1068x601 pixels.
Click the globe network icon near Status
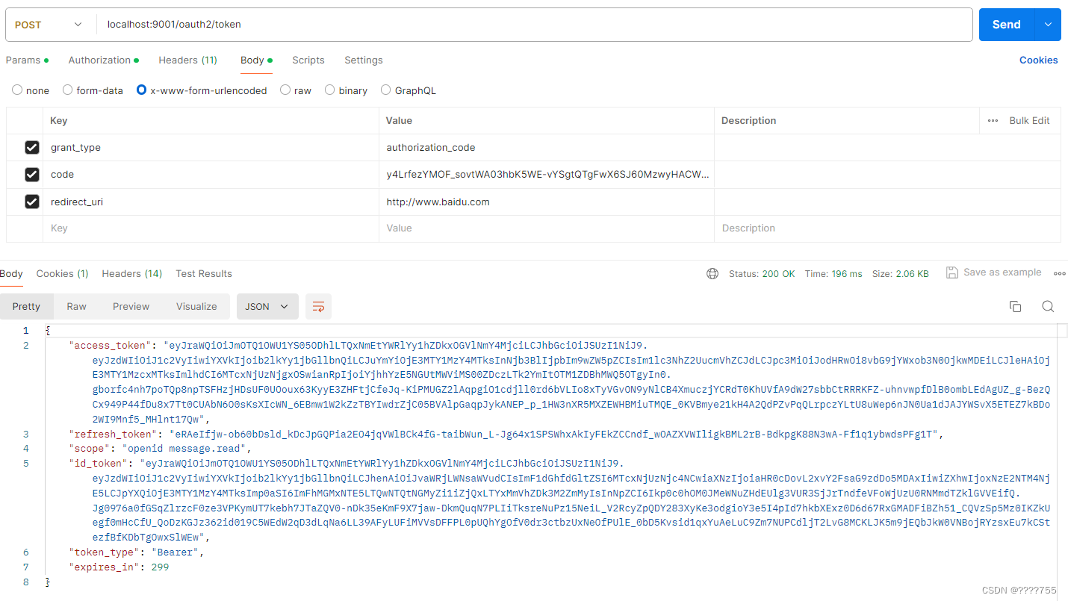click(x=712, y=273)
